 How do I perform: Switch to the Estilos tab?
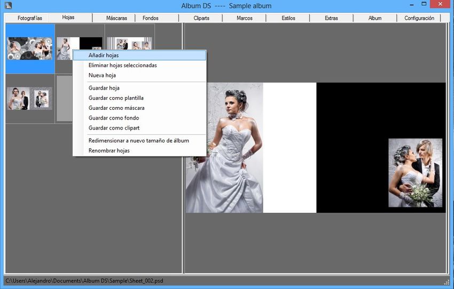[288, 18]
